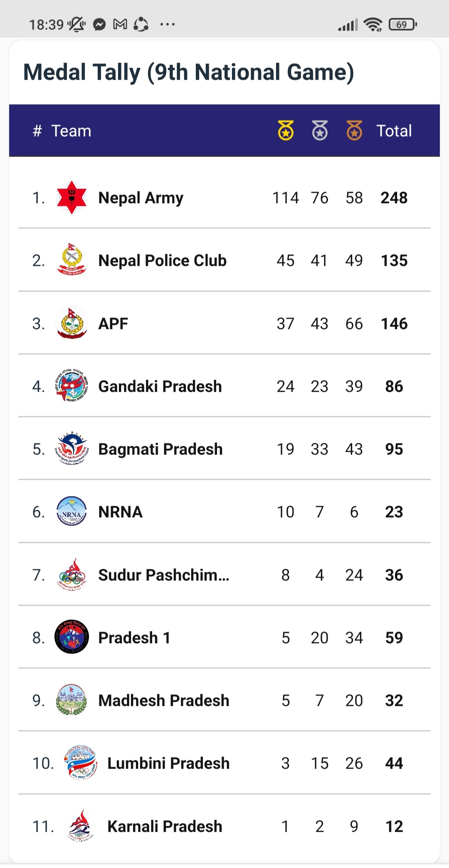The width and height of the screenshot is (449, 868).
Task: Select the APF team emblem
Action: [x=72, y=323]
